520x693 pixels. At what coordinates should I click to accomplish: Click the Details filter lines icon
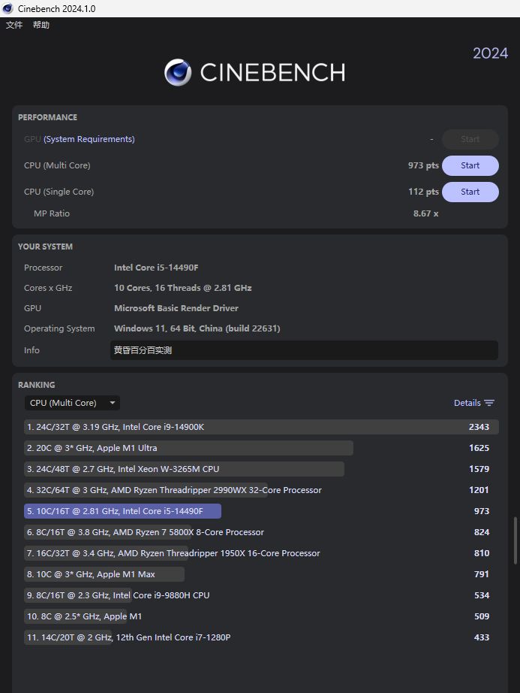point(489,403)
